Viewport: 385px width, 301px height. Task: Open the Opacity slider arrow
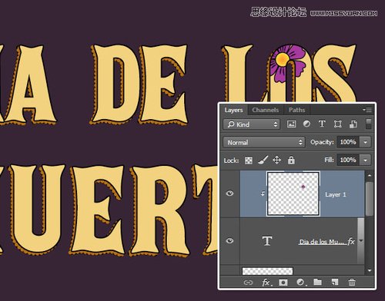click(366, 142)
